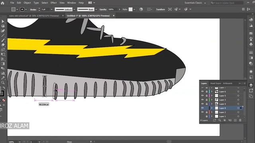Click the Arrange Documents icon
The image size is (255, 143).
pos(90,3)
